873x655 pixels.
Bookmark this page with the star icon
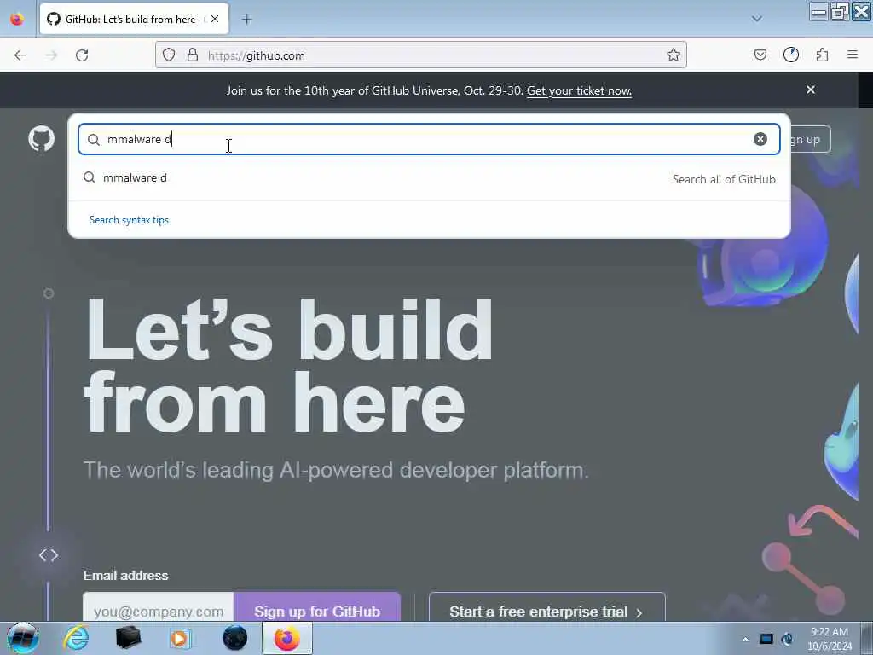point(674,55)
